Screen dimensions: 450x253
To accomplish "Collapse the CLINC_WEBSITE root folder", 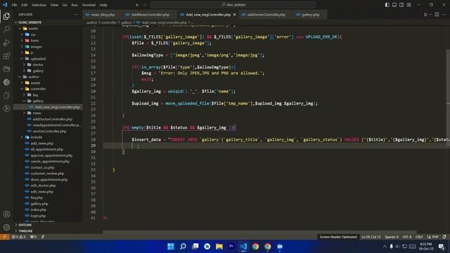I will tap(30, 22).
